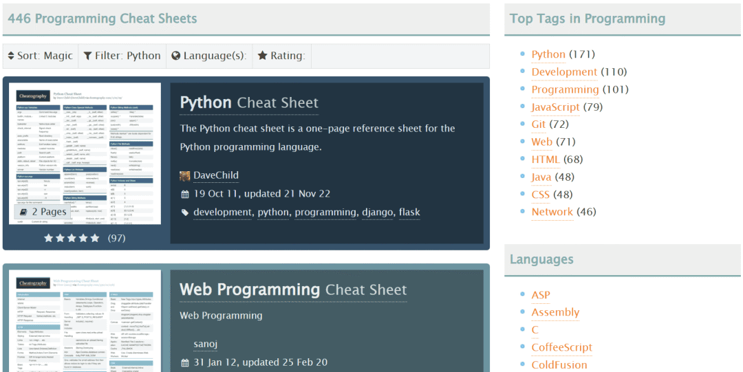Screen dimensions: 743x372
Task: Select the django tag
Action: [377, 212]
